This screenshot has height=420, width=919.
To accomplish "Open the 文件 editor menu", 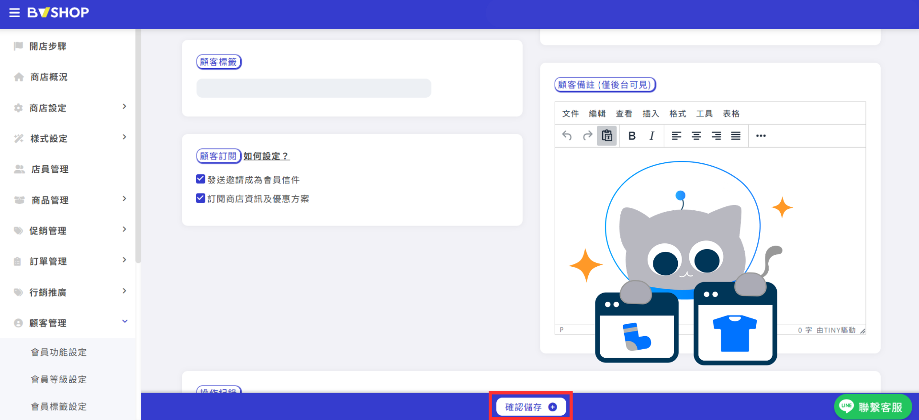I will (571, 114).
